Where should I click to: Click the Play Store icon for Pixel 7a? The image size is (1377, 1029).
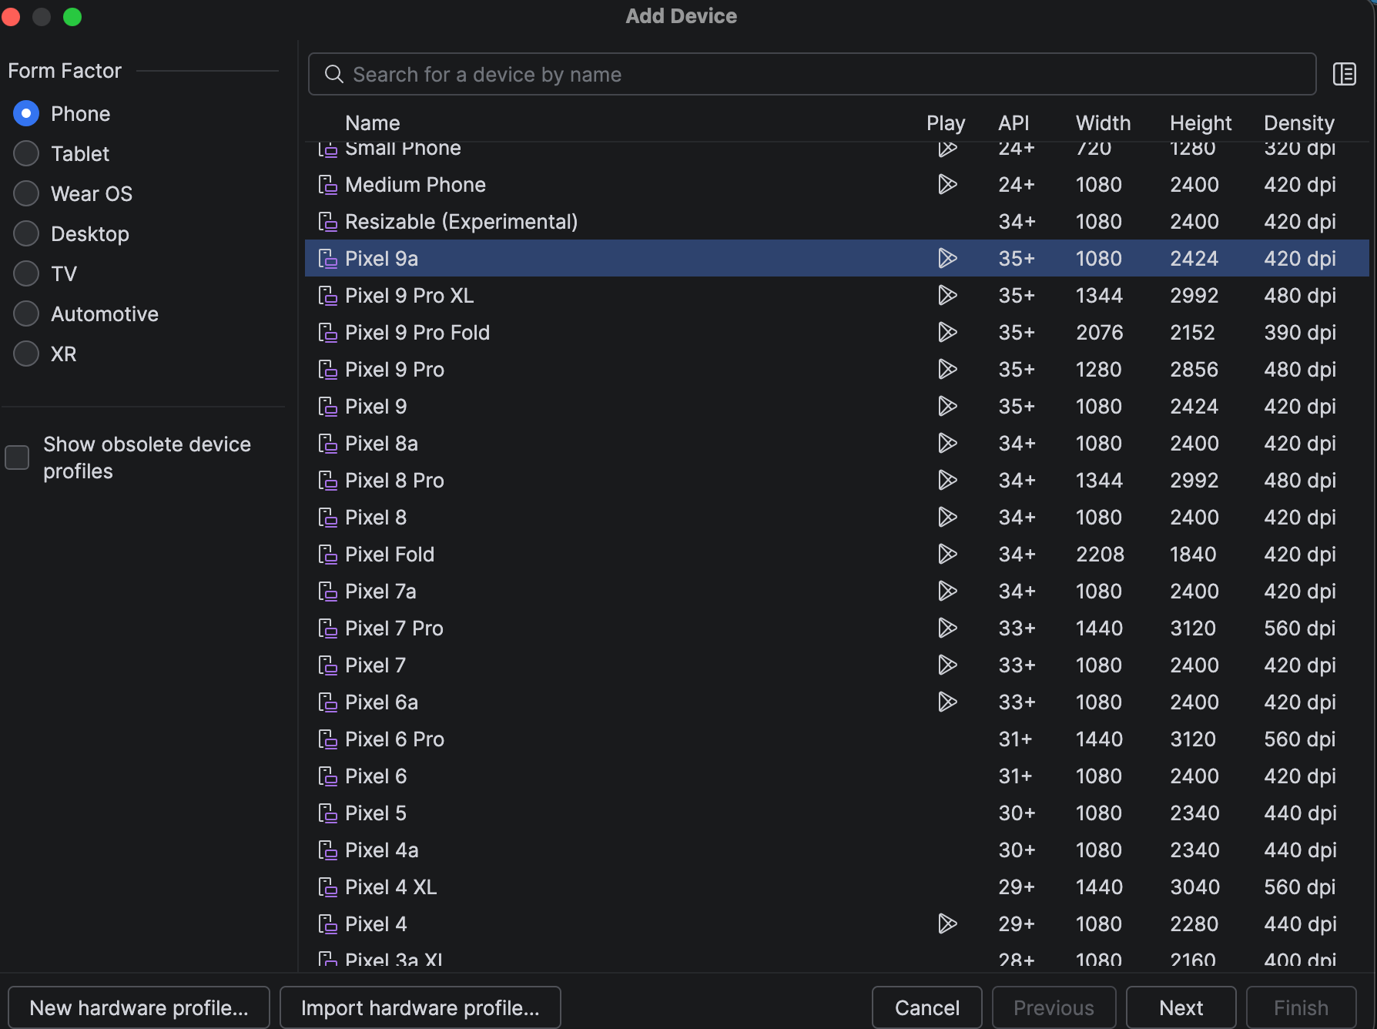click(x=947, y=592)
